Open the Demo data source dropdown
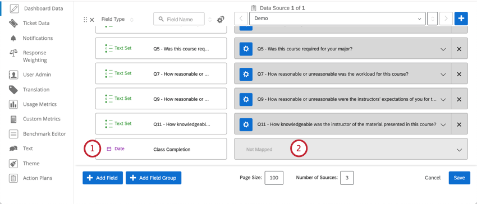The width and height of the screenshot is (477, 204). (x=337, y=18)
